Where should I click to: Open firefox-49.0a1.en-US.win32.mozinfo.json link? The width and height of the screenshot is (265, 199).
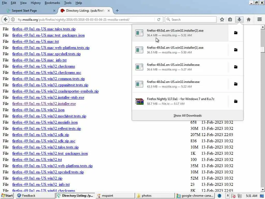coord(45,122)
